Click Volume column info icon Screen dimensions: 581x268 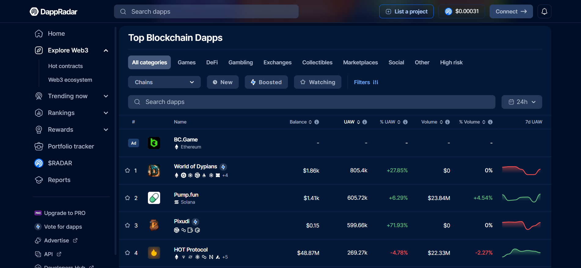447,122
